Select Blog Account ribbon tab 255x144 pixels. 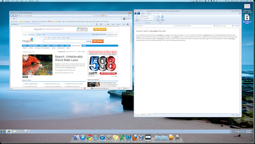point(156,13)
